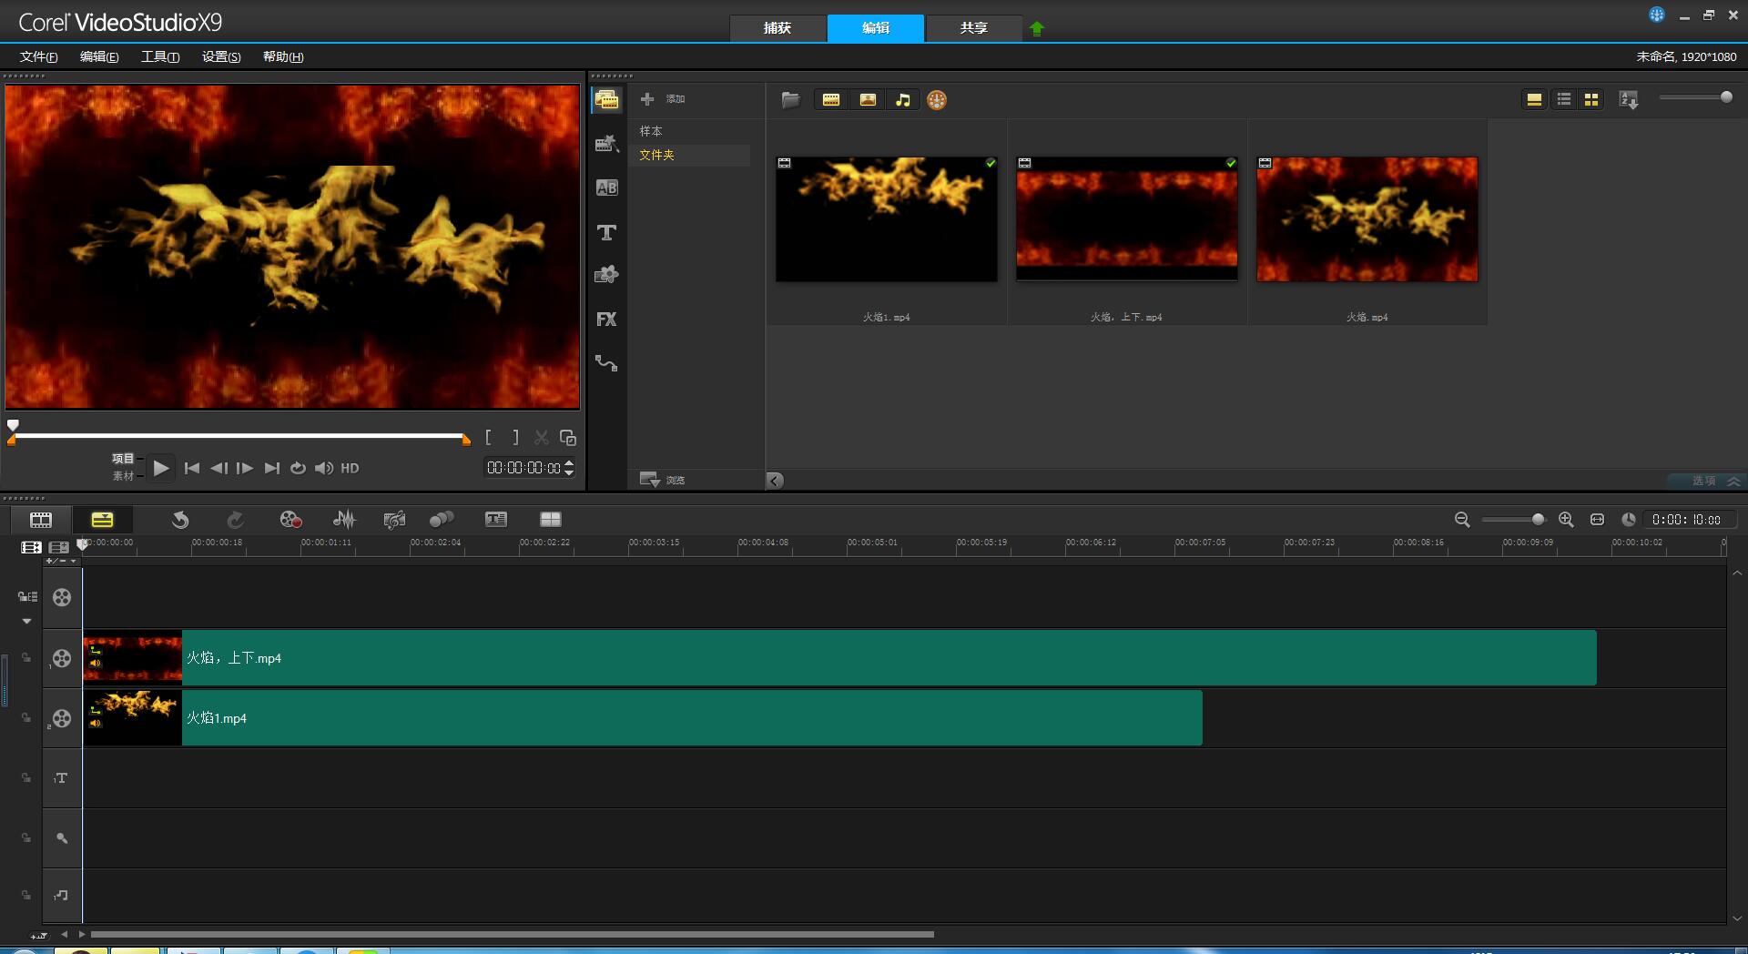Viewport: 1748px width, 954px height.
Task: Open the FX filter library
Action: 606,320
